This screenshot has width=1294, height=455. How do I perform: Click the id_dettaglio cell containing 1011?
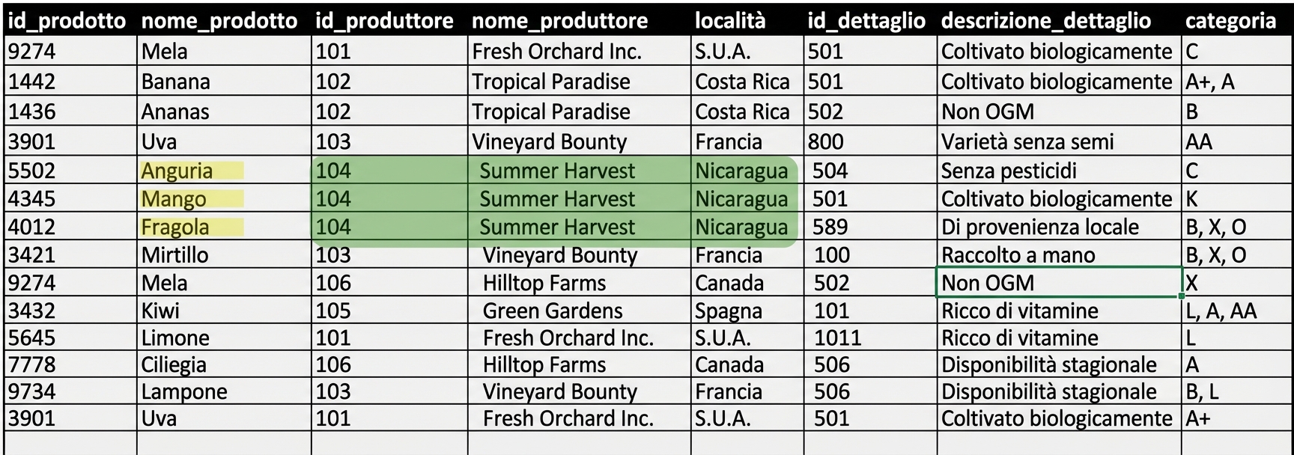click(838, 338)
